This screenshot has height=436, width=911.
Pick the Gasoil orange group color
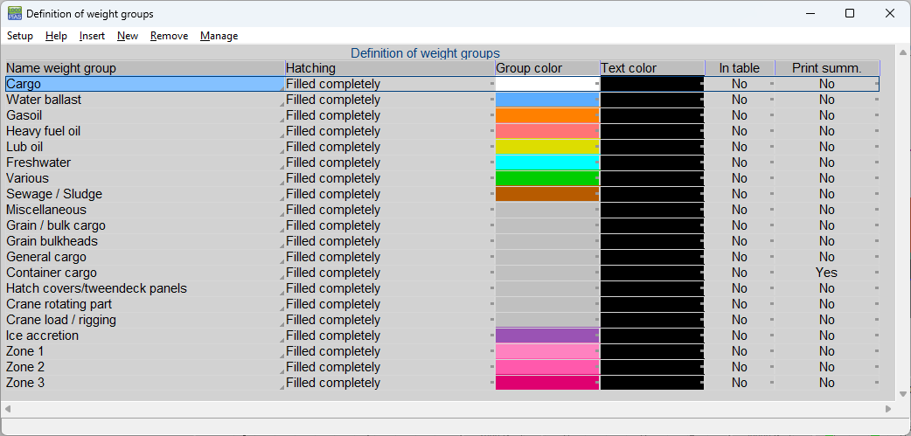(547, 115)
